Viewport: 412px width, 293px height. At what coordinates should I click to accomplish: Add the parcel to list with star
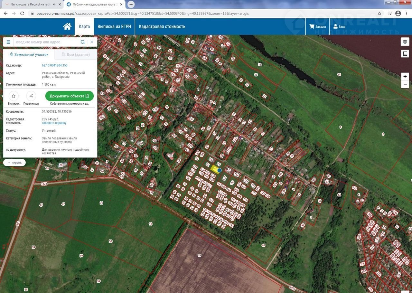click(14, 96)
